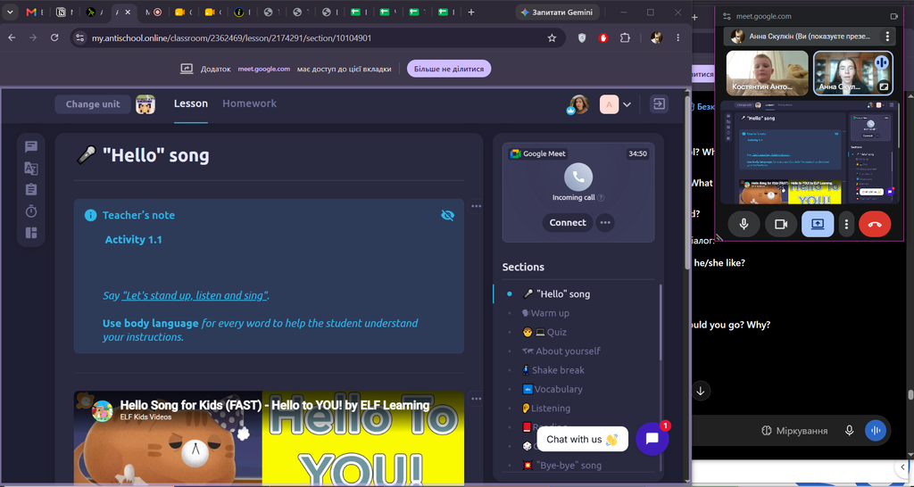Open options next to Анна Скулкін presenter name

887,36
